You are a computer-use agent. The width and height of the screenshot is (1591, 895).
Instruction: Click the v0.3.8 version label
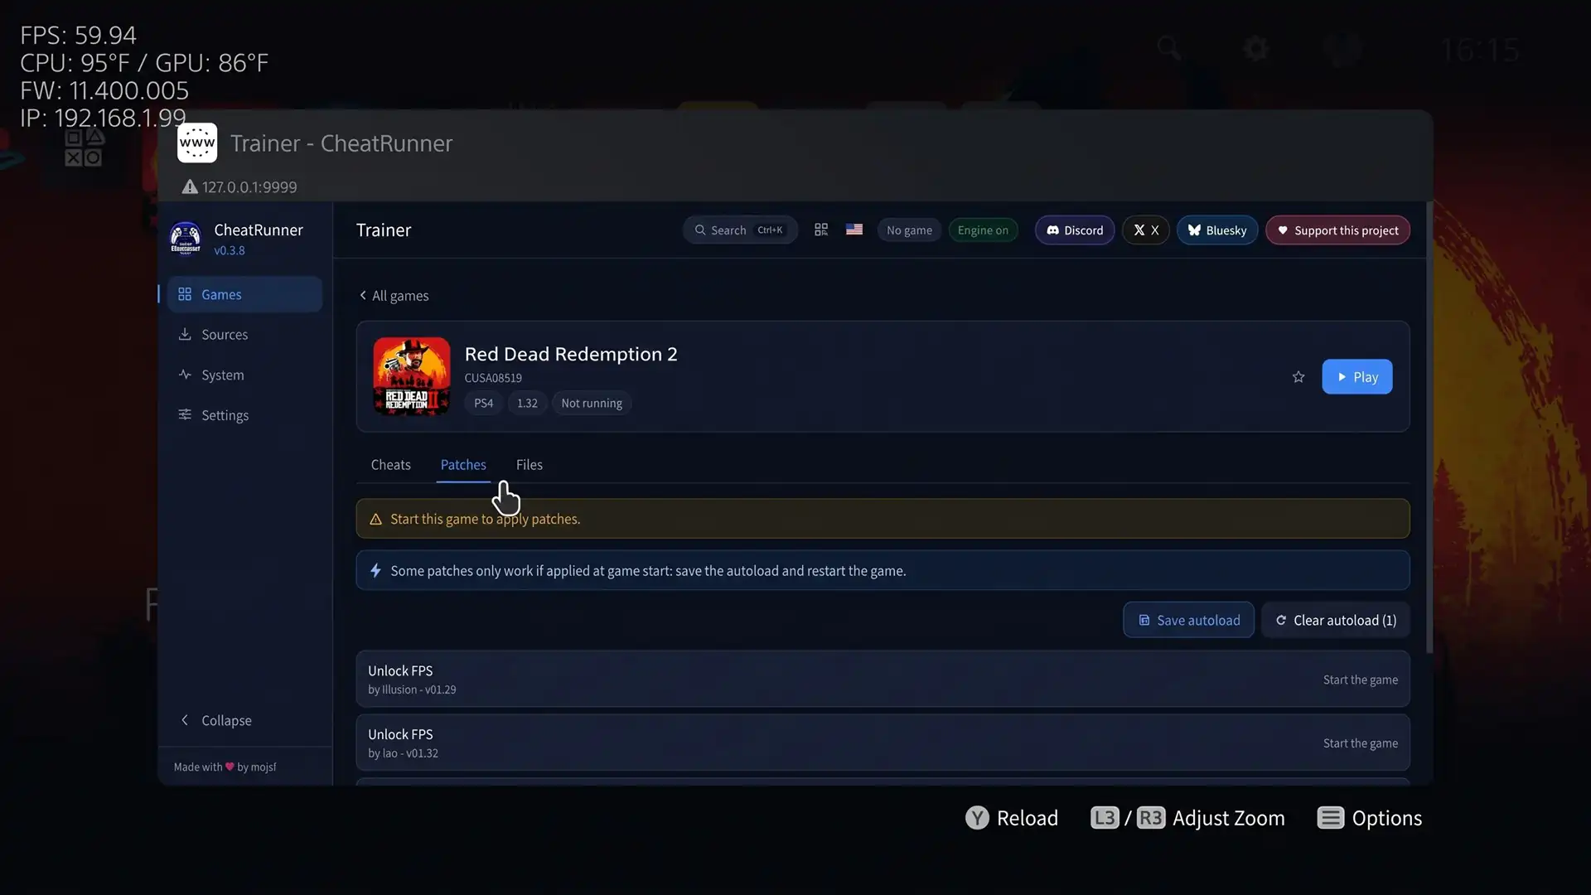click(230, 250)
